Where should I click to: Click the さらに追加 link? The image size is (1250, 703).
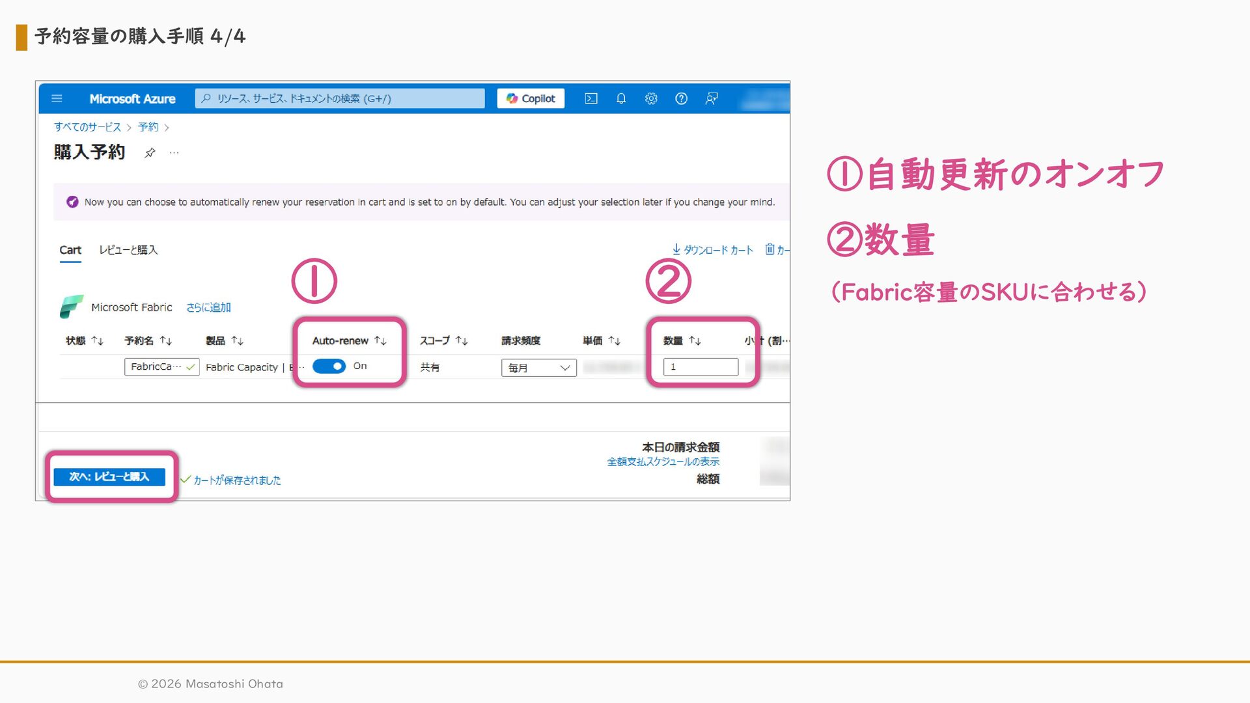[208, 307]
